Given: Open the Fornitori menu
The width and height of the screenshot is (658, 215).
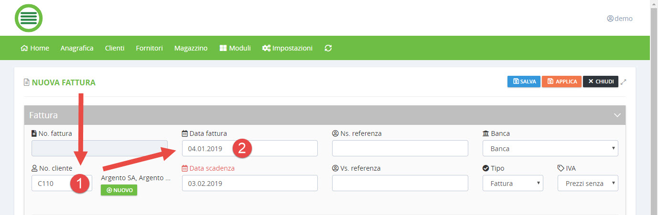Looking at the screenshot, I should (149, 48).
